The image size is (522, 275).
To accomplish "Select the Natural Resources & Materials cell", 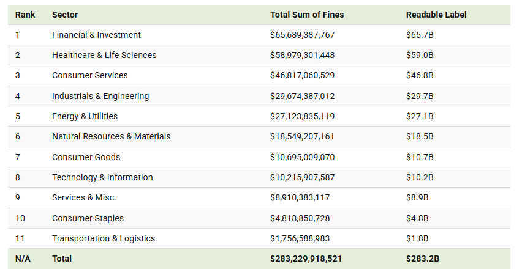I will (111, 136).
